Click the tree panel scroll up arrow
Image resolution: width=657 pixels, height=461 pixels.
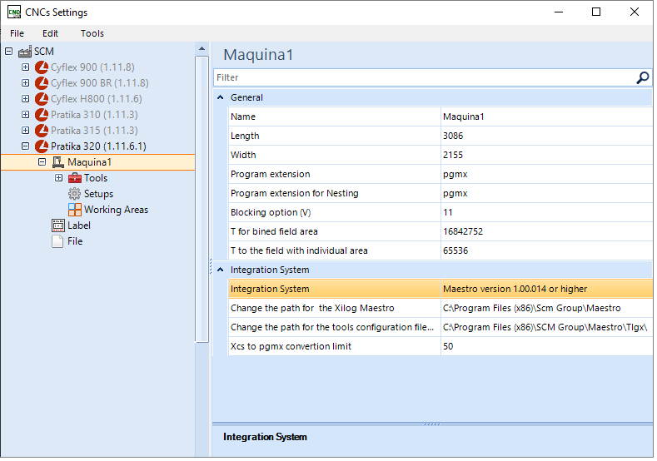coord(202,49)
